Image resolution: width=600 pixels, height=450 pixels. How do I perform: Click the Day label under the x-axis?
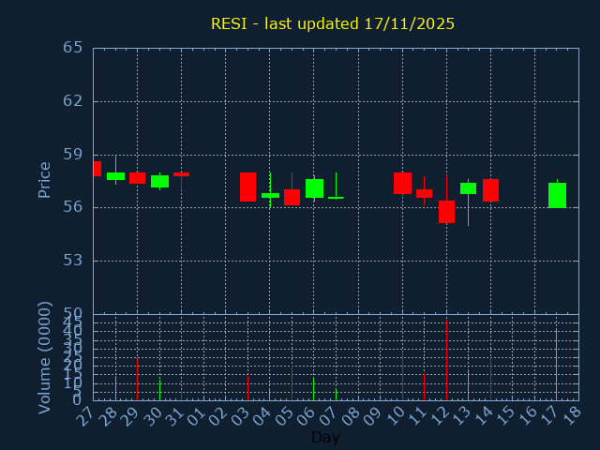click(325, 437)
